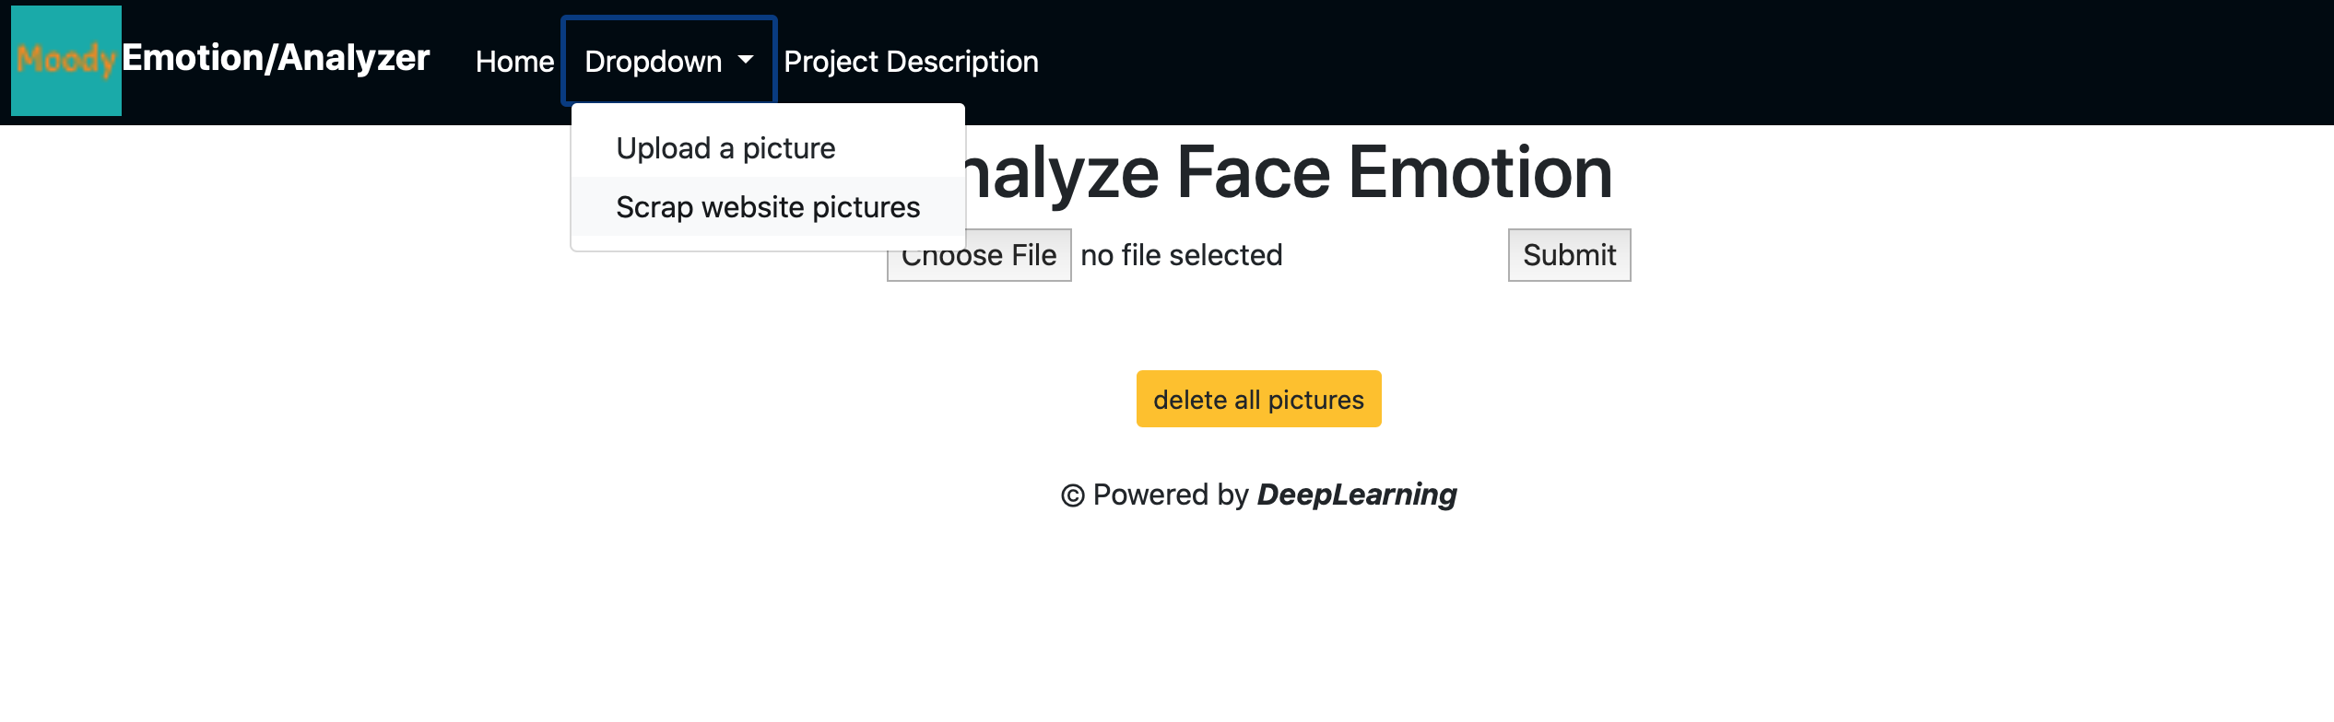Image resolution: width=2334 pixels, height=722 pixels.
Task: Submit the selected picture
Action: [1569, 255]
